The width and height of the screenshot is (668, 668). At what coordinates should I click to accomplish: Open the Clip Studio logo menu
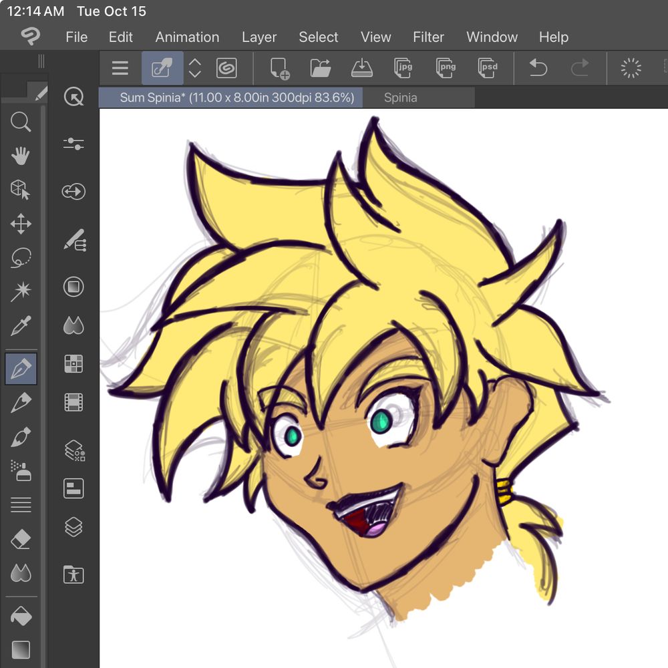[29, 37]
